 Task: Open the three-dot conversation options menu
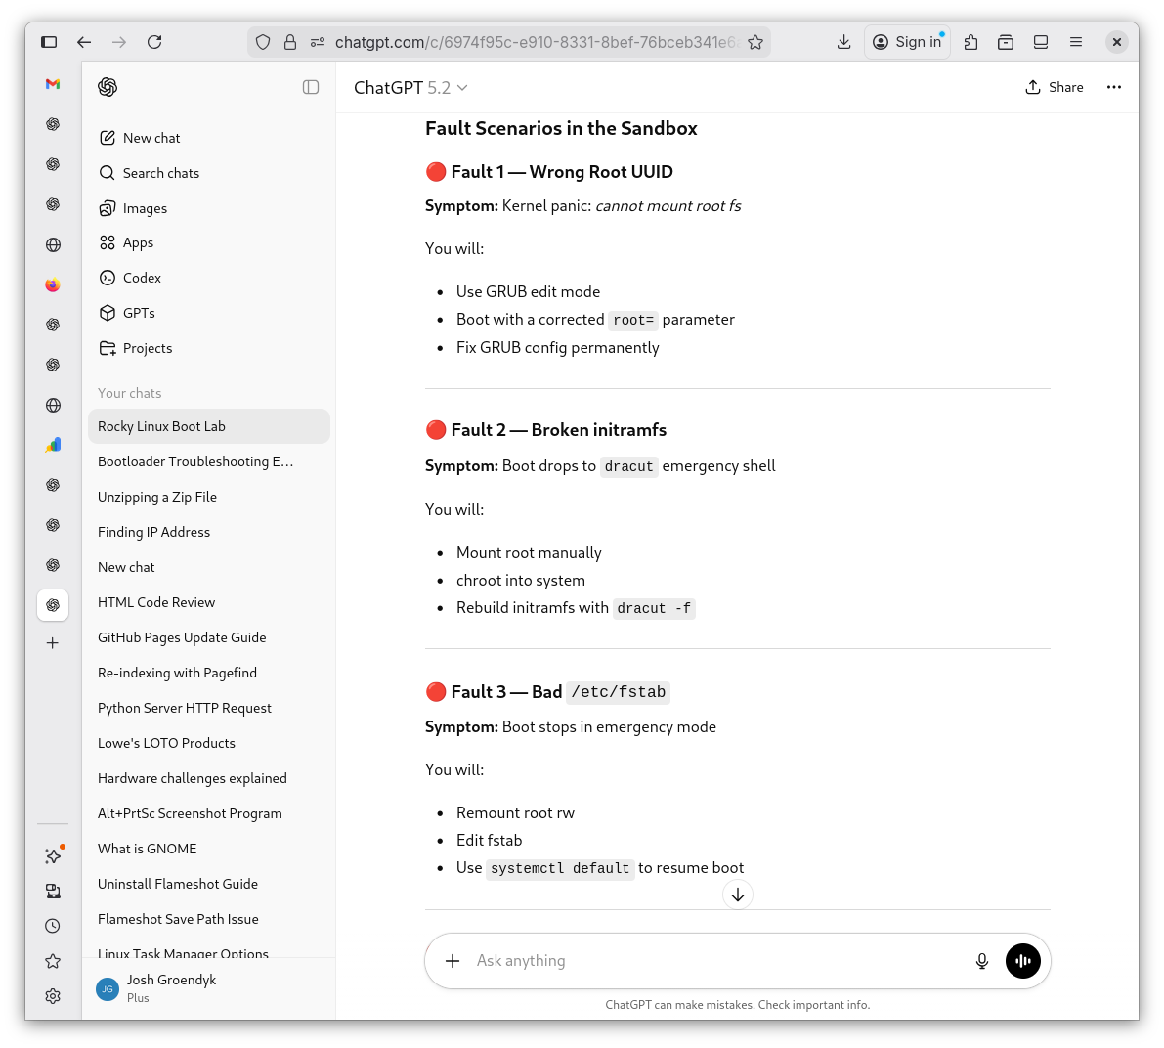coord(1113,87)
